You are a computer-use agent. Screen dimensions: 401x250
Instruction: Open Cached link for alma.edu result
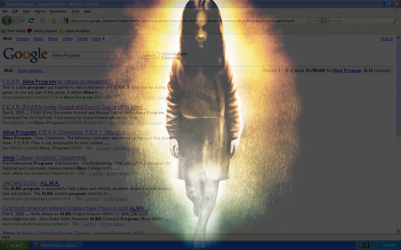click(x=96, y=173)
